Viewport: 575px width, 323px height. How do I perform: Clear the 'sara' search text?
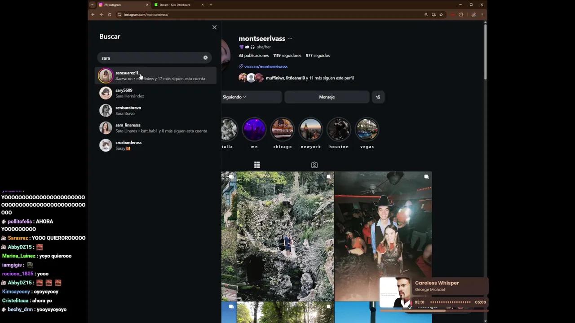[205, 58]
